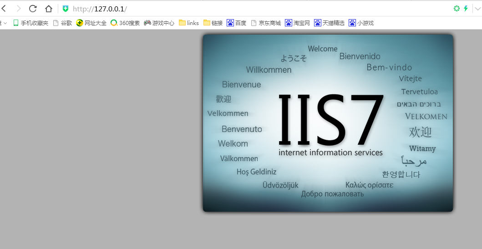This screenshot has width=482, height=249.
Task: Open the links bookmark folder
Action: tap(189, 23)
